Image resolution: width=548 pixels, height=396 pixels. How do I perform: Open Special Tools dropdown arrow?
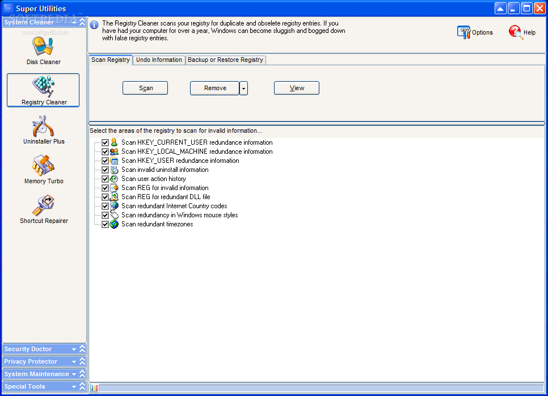[x=74, y=386]
